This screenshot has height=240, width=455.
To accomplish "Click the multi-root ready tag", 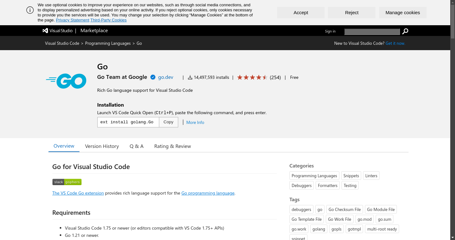I will pos(382,229).
